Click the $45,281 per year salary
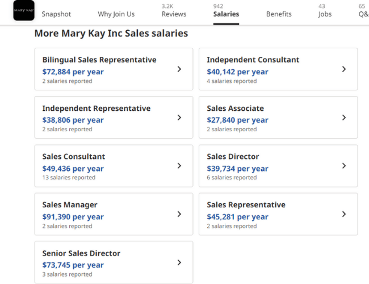Viewport: 369px width, 284px height. 237,217
